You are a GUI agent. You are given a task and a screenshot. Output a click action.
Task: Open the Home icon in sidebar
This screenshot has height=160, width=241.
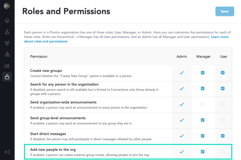pyautogui.click(x=7, y=20)
